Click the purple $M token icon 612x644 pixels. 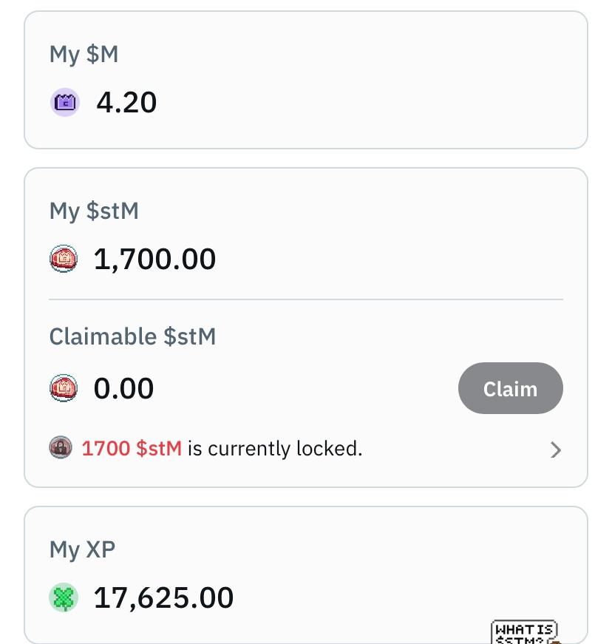coord(64,103)
